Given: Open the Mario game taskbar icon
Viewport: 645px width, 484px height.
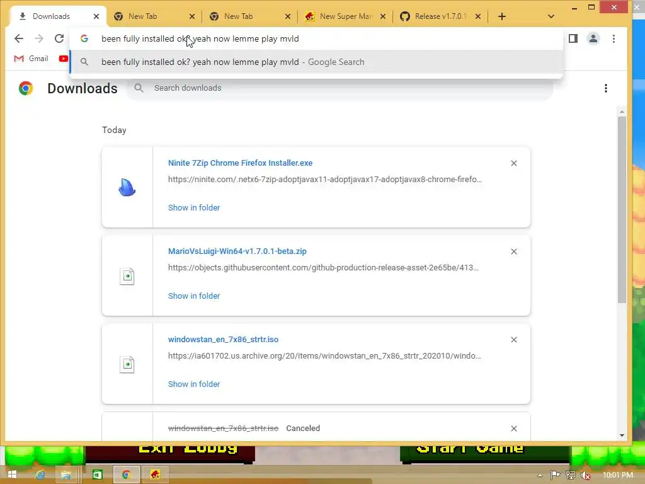Looking at the screenshot, I should (x=155, y=475).
